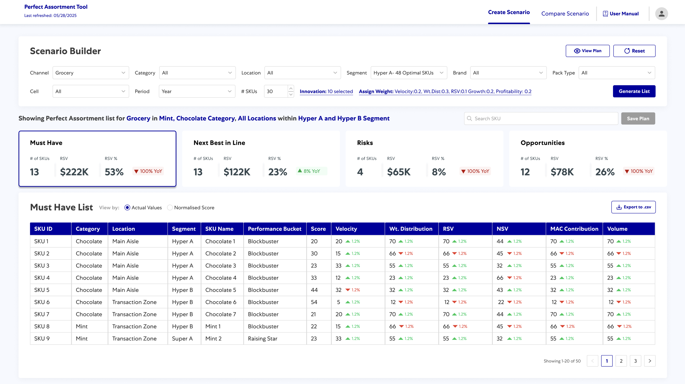Click the # SKUs stepper down arrow
The width and height of the screenshot is (685, 384).
tap(291, 94)
